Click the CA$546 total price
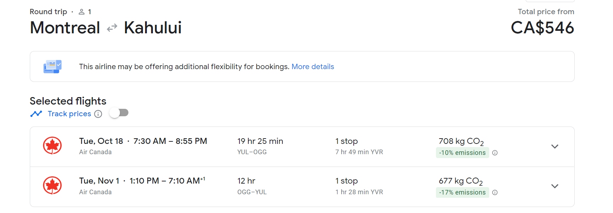Viewport: 613px width, 213px height. [542, 28]
